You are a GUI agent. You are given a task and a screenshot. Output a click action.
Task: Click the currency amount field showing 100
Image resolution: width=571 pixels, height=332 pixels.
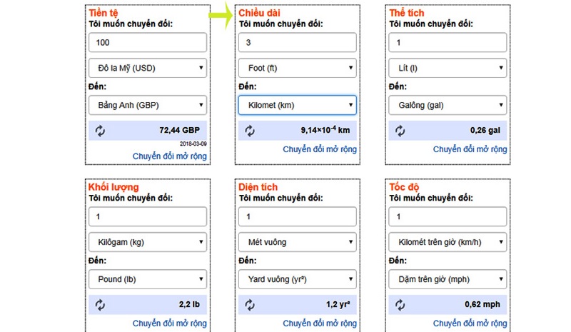tap(148, 43)
